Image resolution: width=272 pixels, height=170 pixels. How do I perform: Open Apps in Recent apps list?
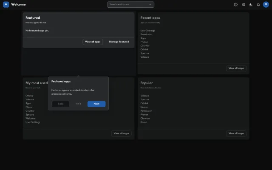[143, 38]
